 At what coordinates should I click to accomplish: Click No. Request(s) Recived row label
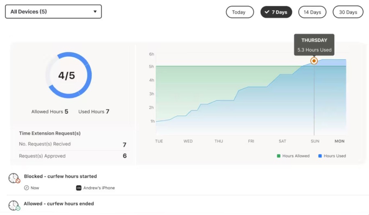click(x=45, y=144)
